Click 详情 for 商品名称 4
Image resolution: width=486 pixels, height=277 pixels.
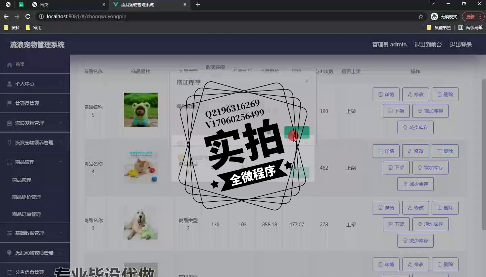386,151
